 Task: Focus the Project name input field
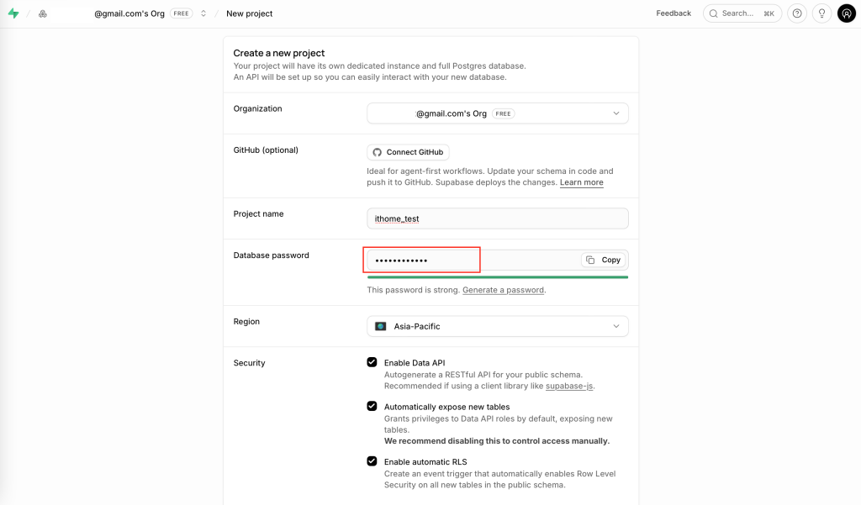click(x=498, y=218)
